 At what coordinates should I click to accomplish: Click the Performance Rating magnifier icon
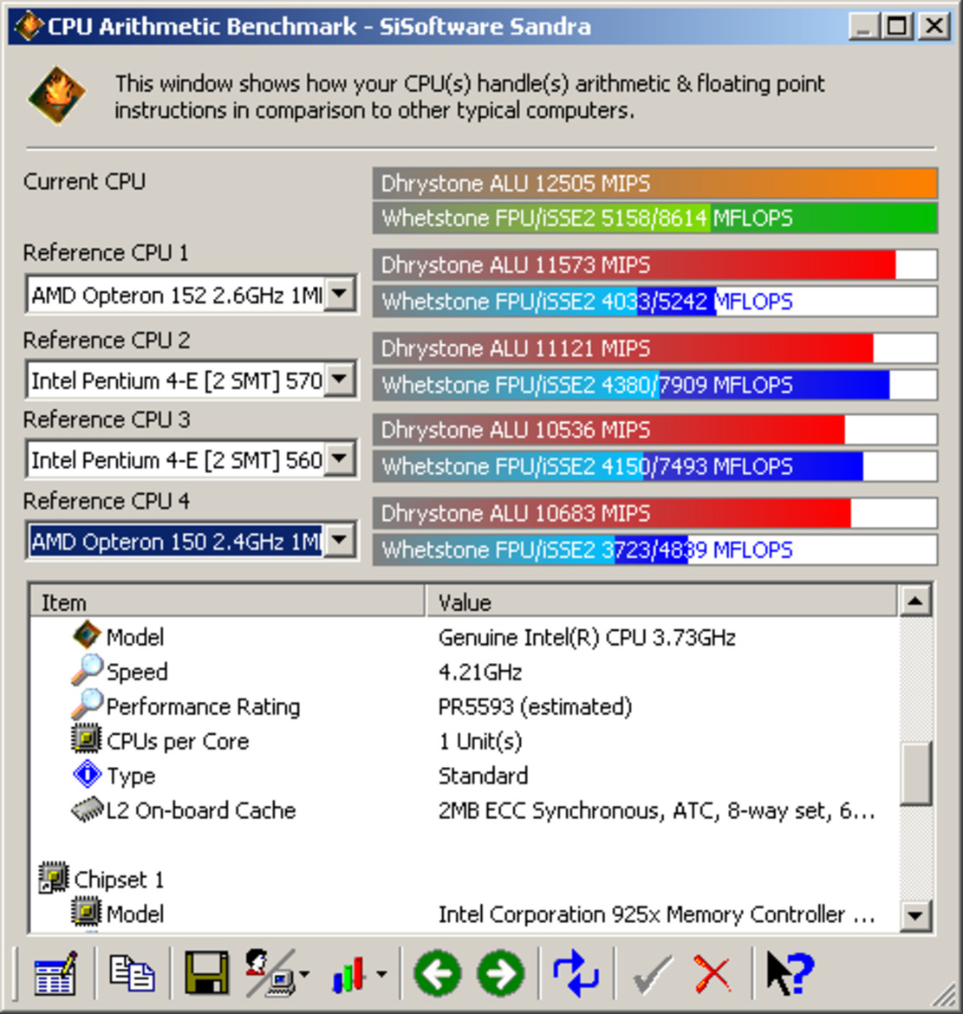pos(87,705)
